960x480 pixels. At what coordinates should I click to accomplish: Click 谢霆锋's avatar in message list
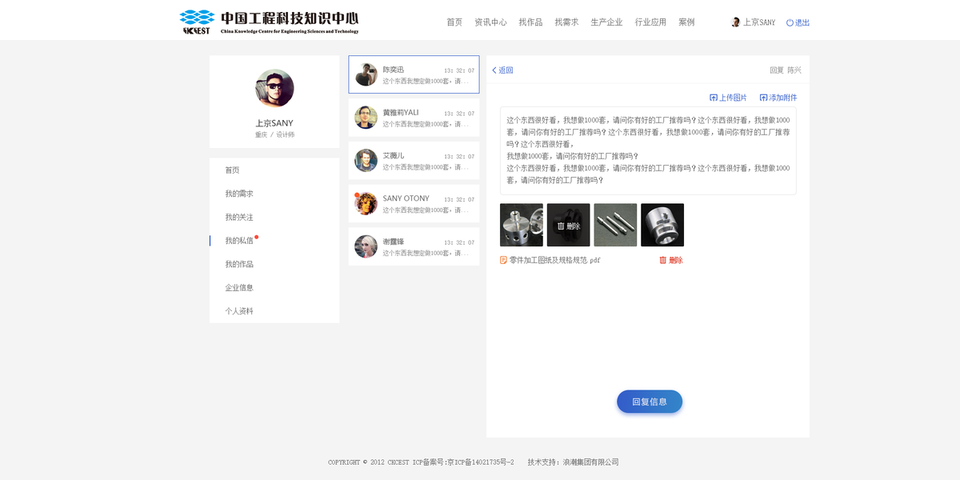click(x=366, y=246)
